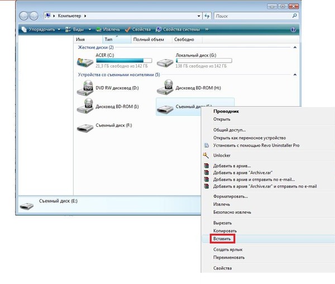Click the Revo Uninstaller icon in menu
Screen dimensions: 335x284
tap(207, 145)
